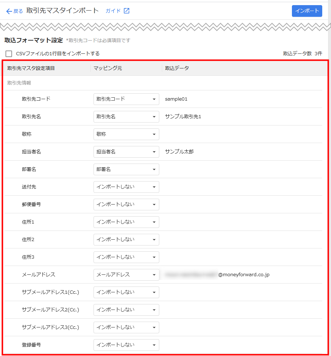331x356 pixels.
Task: Open the 住所2 mapping dropdown
Action: pos(126,240)
